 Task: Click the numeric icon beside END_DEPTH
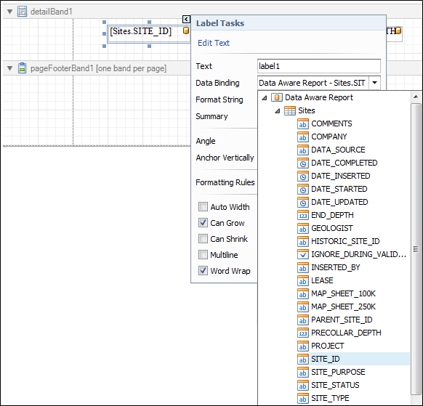pos(303,216)
